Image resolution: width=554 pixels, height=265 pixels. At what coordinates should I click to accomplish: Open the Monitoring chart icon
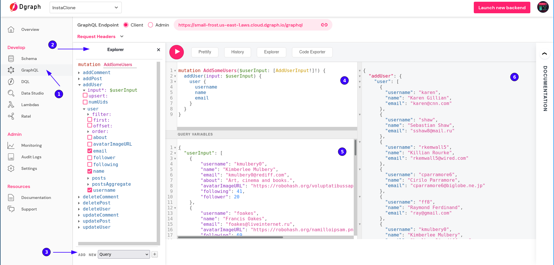point(11,145)
